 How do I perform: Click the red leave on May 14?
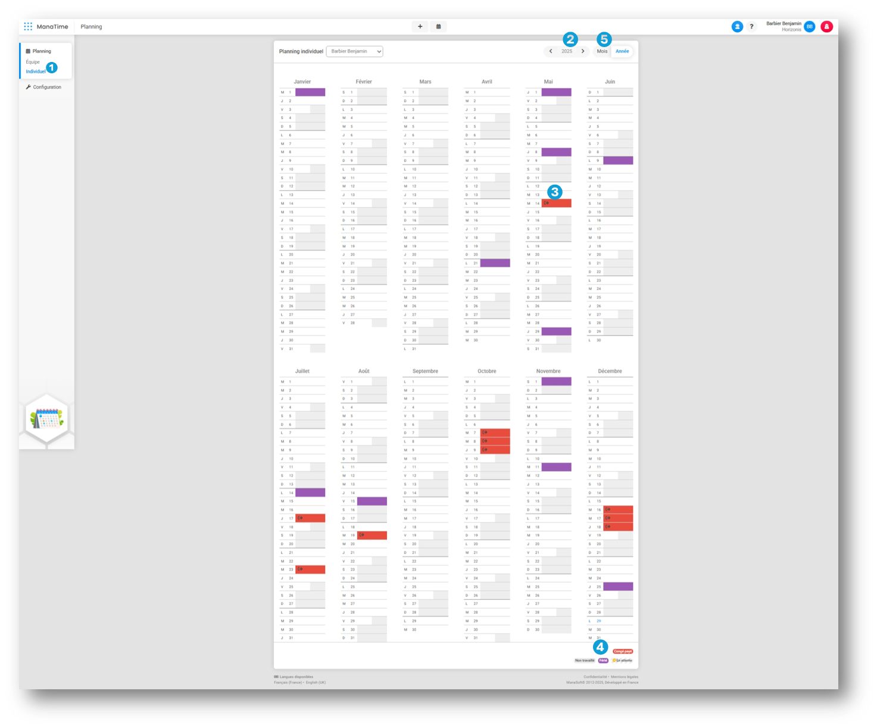pyautogui.click(x=556, y=203)
